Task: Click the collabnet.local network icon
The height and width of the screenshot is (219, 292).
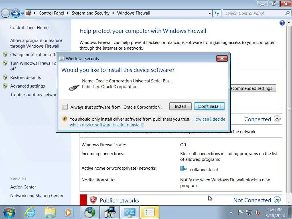Action: (183, 169)
